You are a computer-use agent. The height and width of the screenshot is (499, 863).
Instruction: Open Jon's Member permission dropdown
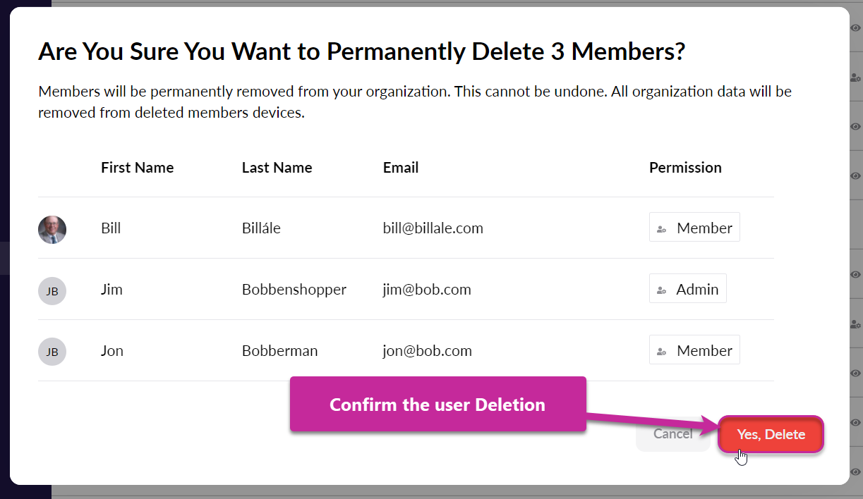[694, 350]
